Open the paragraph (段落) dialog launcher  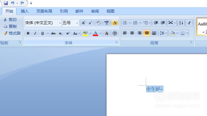tap(191, 42)
